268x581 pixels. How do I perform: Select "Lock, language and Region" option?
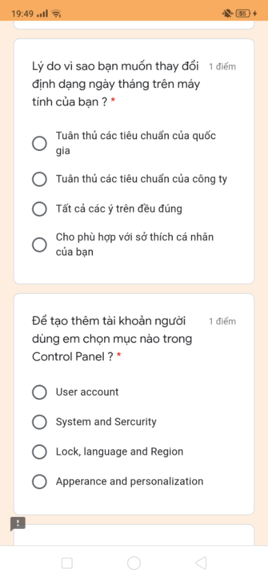tap(40, 452)
